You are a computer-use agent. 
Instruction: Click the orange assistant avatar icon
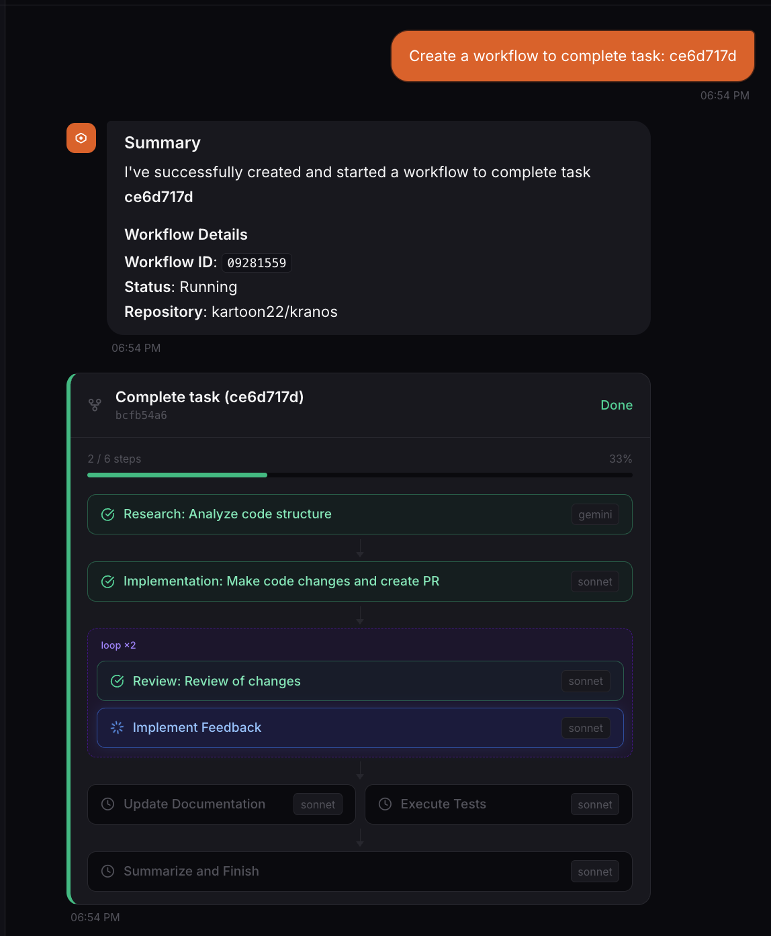point(81,138)
